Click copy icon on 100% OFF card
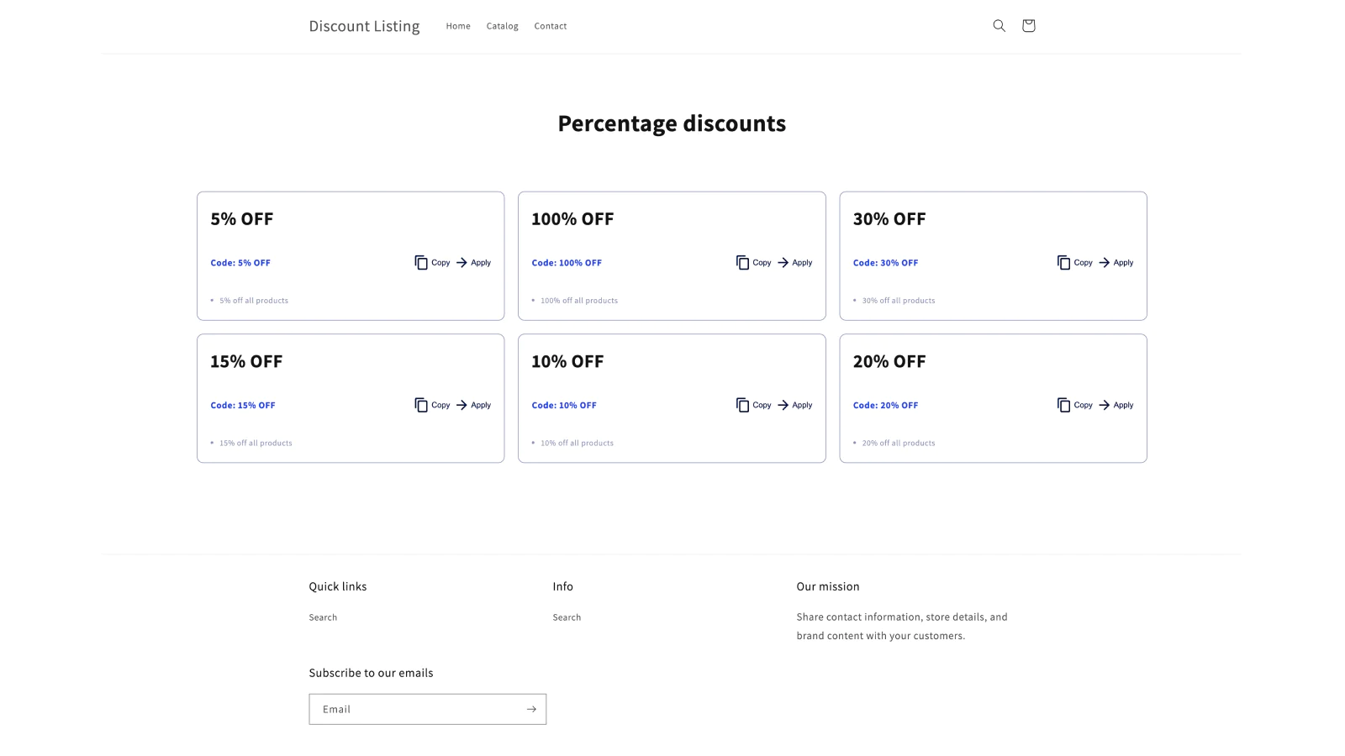This screenshot has width=1345, height=756. [742, 263]
